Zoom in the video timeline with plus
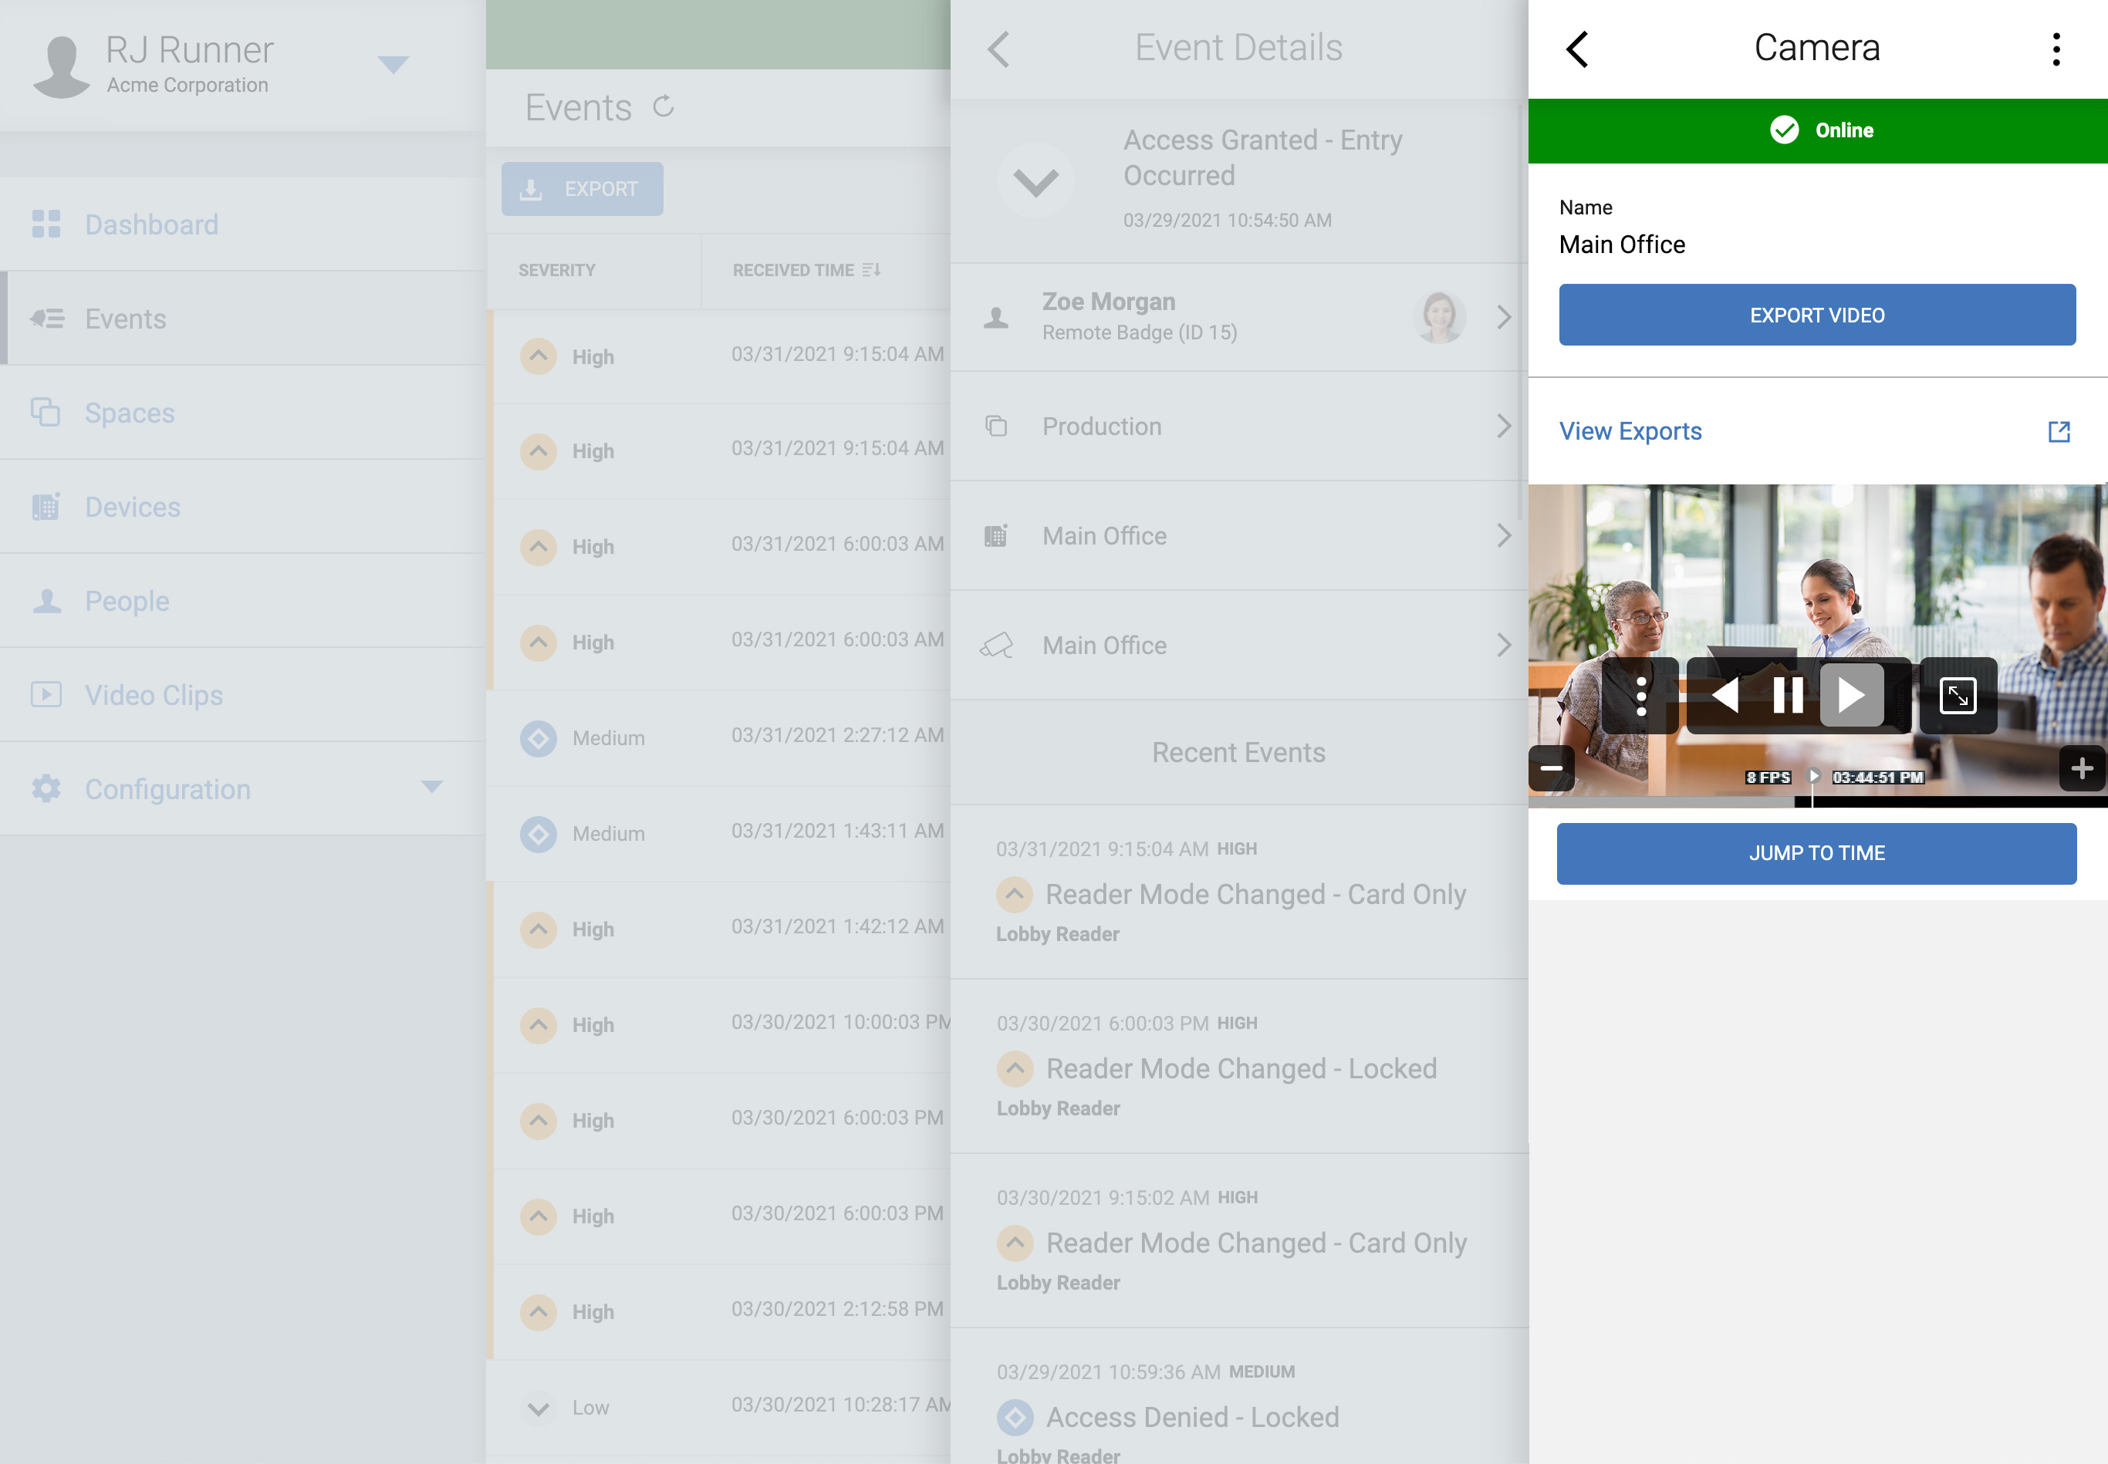The height and width of the screenshot is (1464, 2108). click(x=2082, y=767)
